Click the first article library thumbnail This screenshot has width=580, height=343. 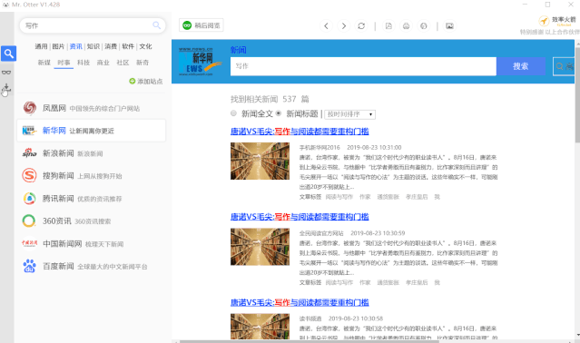[260, 162]
